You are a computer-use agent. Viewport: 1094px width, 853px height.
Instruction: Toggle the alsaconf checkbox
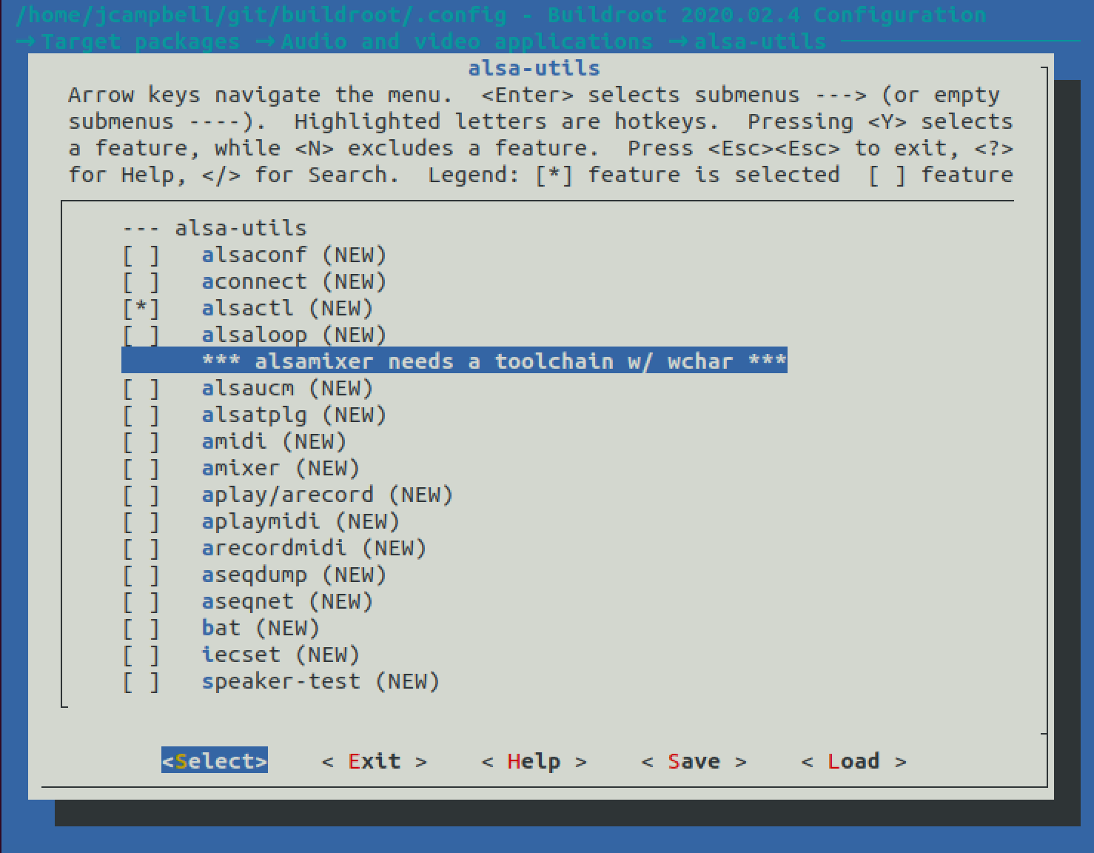coord(141,255)
